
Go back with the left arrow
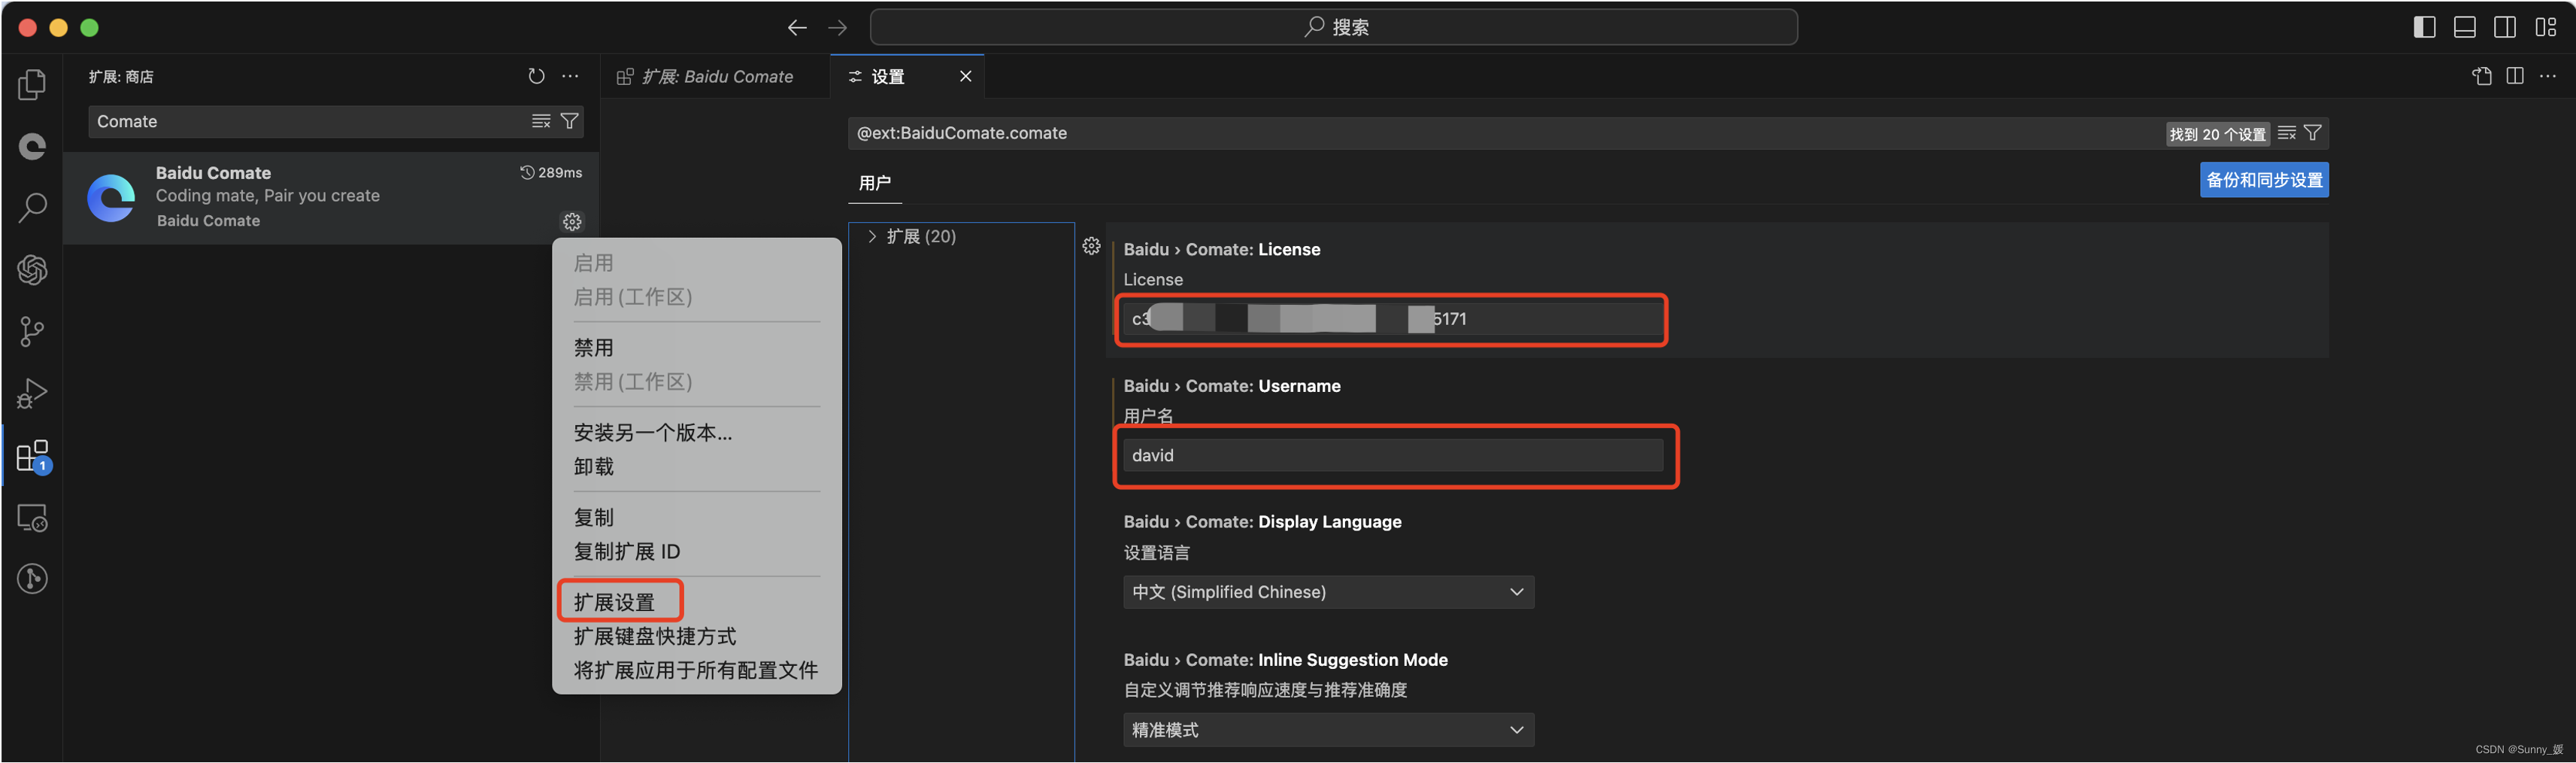coord(797,28)
